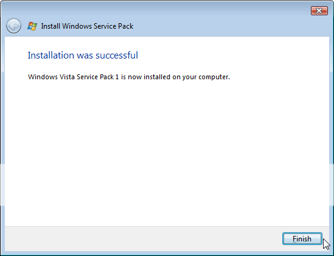Click the 'Install Windows Service Pack' title text
The height and width of the screenshot is (256, 334).
pos(87,26)
